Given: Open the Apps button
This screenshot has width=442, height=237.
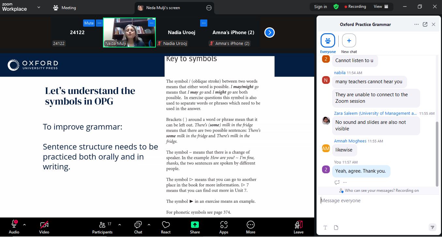Looking at the screenshot, I should (x=224, y=227).
